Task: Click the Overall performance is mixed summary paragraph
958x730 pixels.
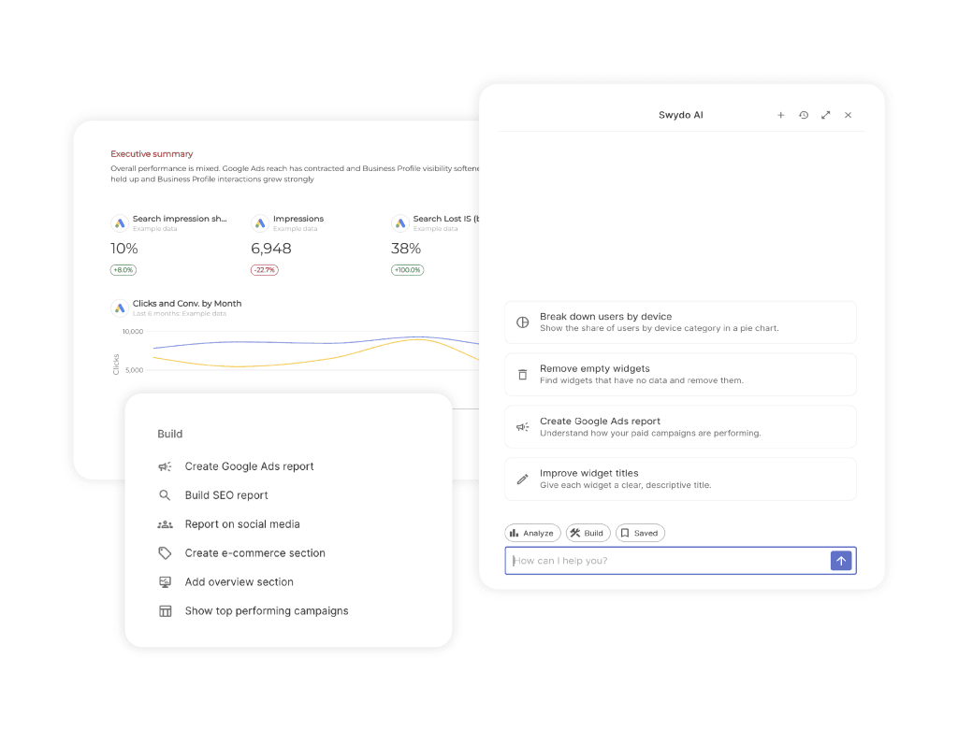Action: (x=295, y=173)
